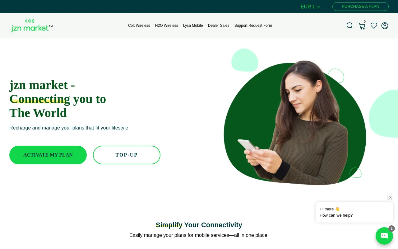Click the TOP-UP button
This screenshot has height=249, width=398.
click(127, 155)
